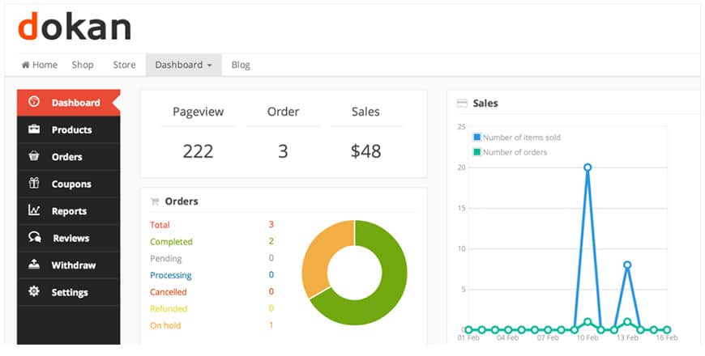Click the Reports chart icon
705x356 pixels.
pos(34,210)
